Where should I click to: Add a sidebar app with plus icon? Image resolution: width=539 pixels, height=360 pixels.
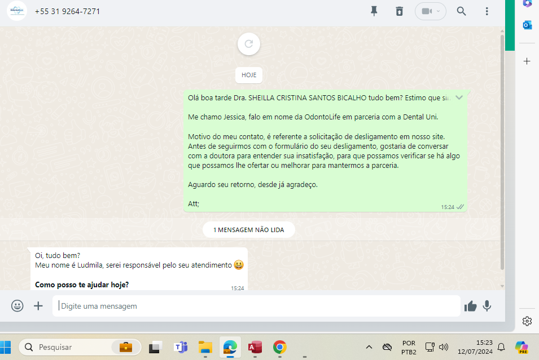527,61
